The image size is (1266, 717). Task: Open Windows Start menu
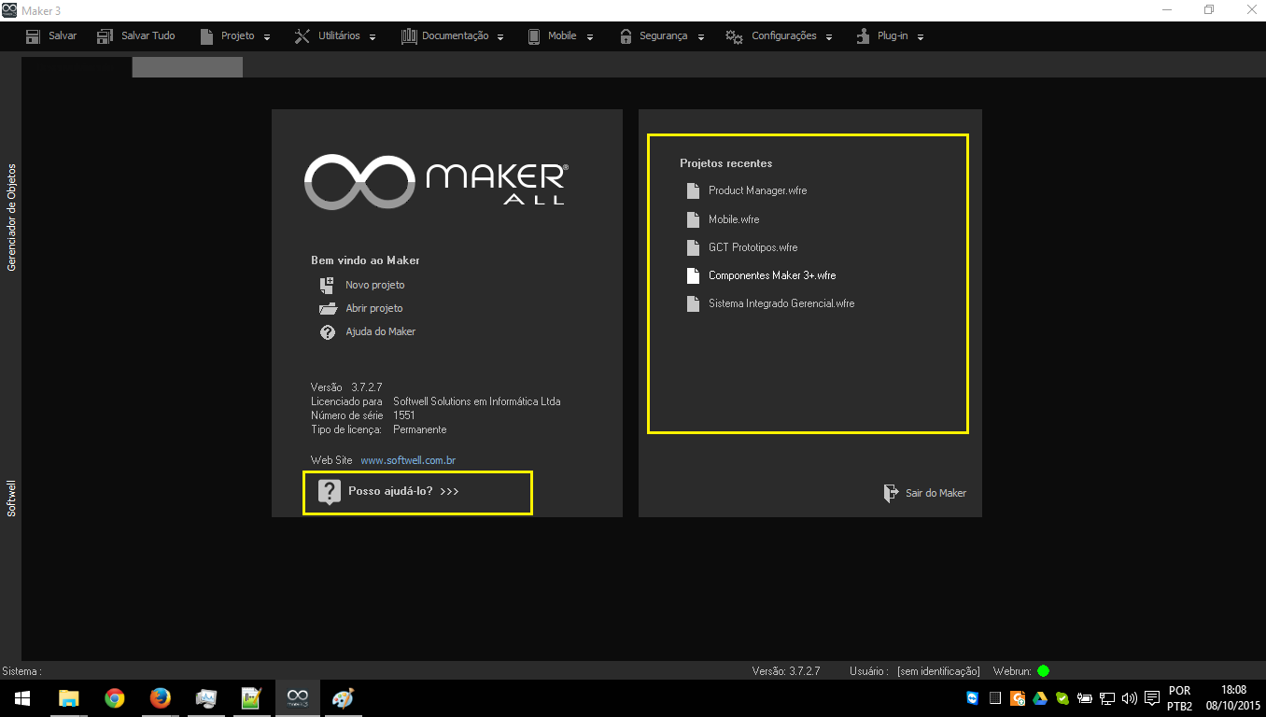(x=22, y=698)
